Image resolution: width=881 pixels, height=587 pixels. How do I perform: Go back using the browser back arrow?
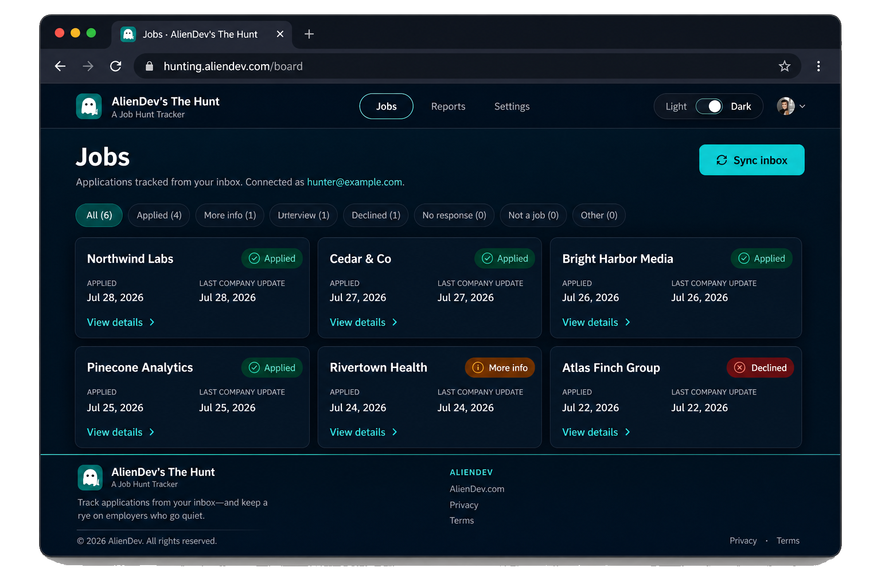pos(60,66)
